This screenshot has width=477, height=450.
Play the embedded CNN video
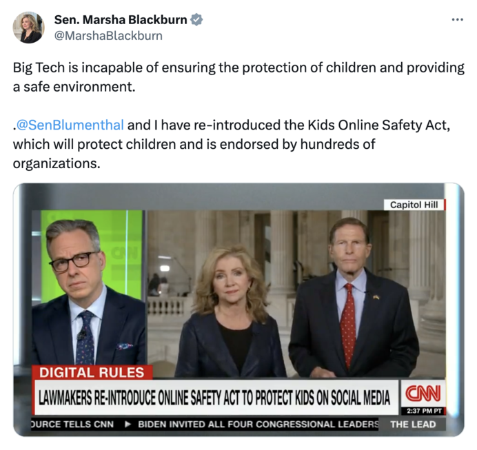[x=238, y=309]
